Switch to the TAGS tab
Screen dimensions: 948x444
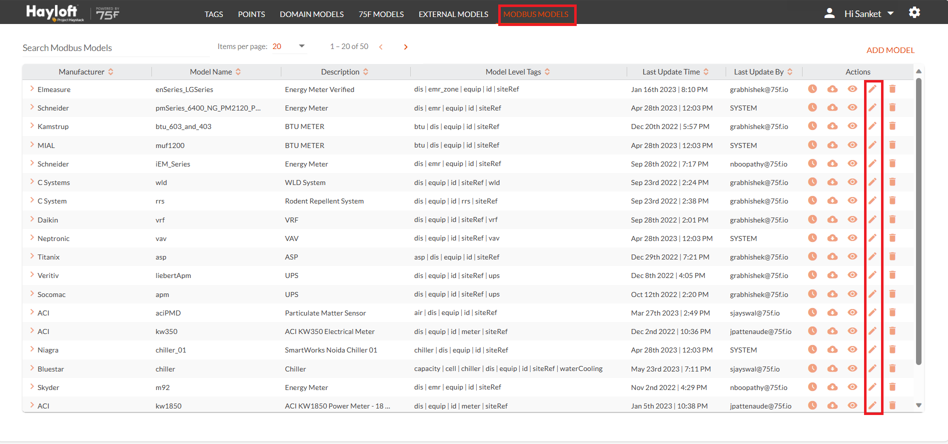click(214, 14)
